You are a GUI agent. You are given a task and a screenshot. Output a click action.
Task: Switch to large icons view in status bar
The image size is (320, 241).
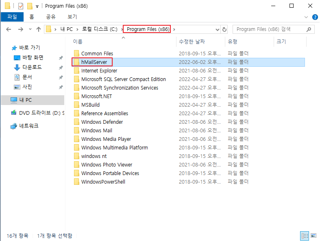(313, 236)
